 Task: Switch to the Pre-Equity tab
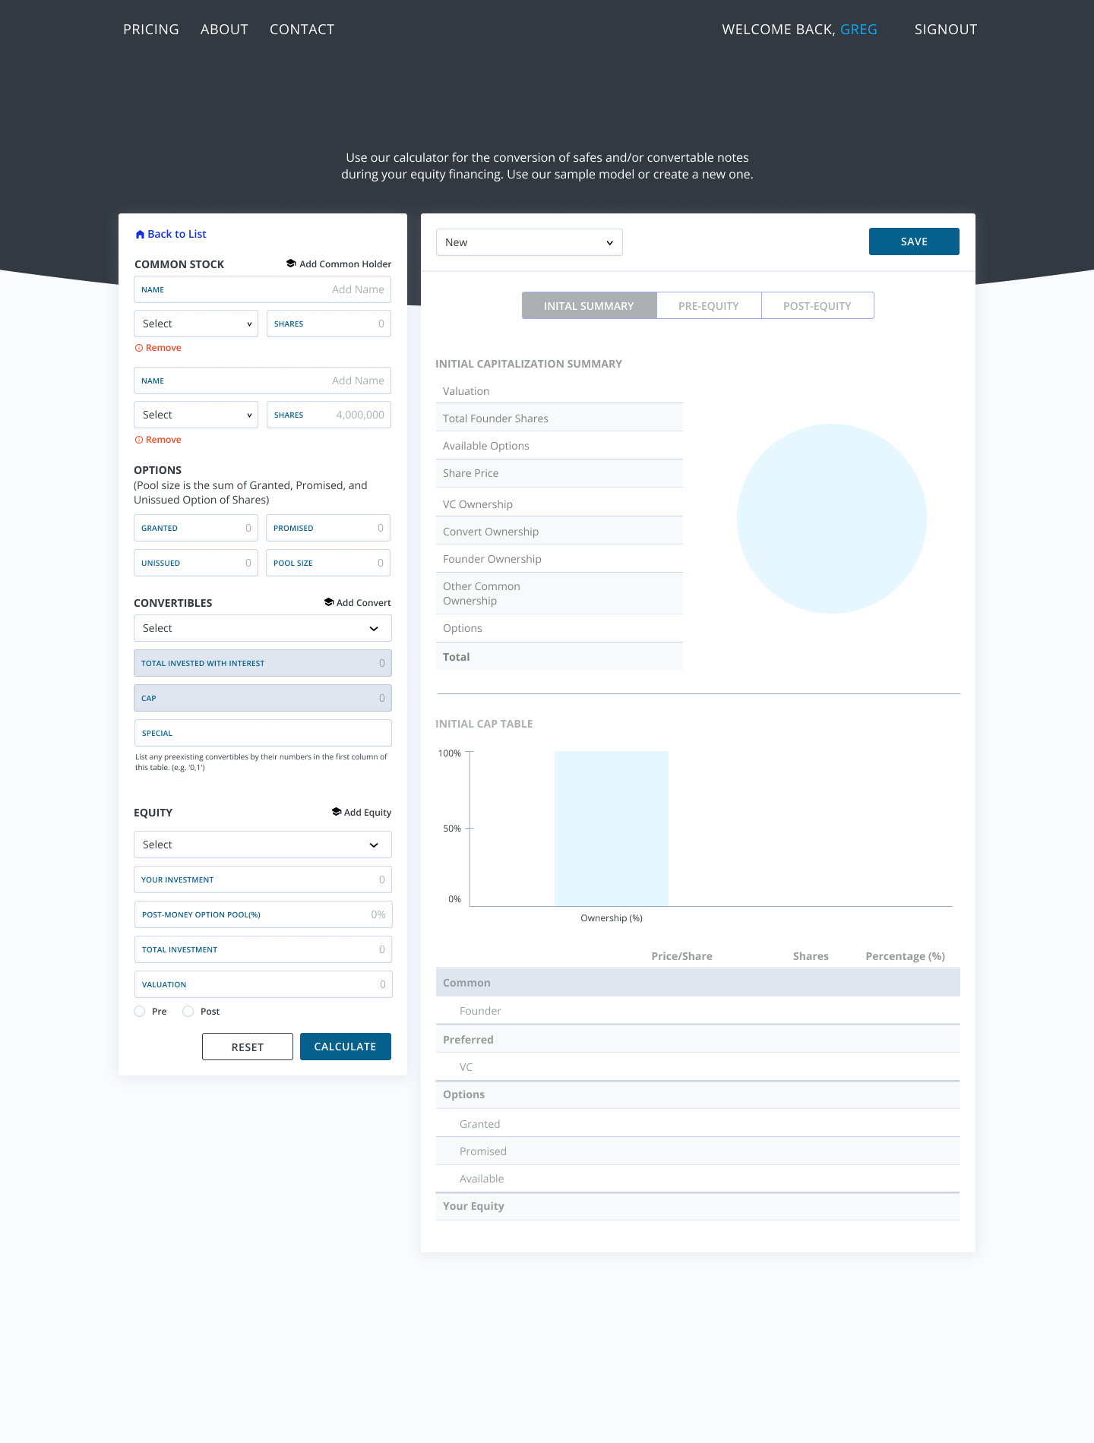(708, 306)
